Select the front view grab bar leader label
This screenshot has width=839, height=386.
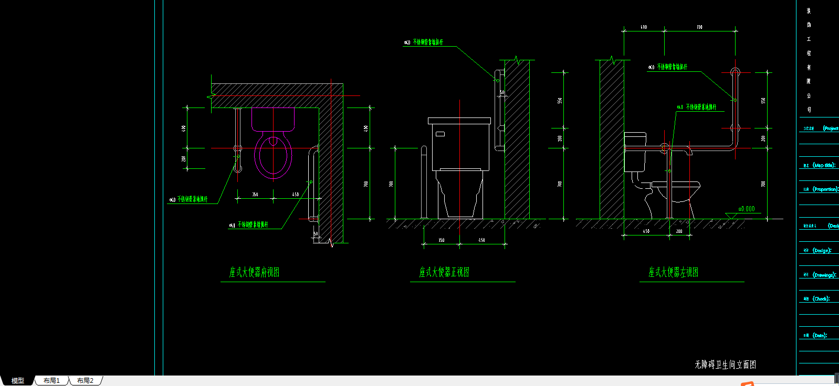tap(423, 42)
